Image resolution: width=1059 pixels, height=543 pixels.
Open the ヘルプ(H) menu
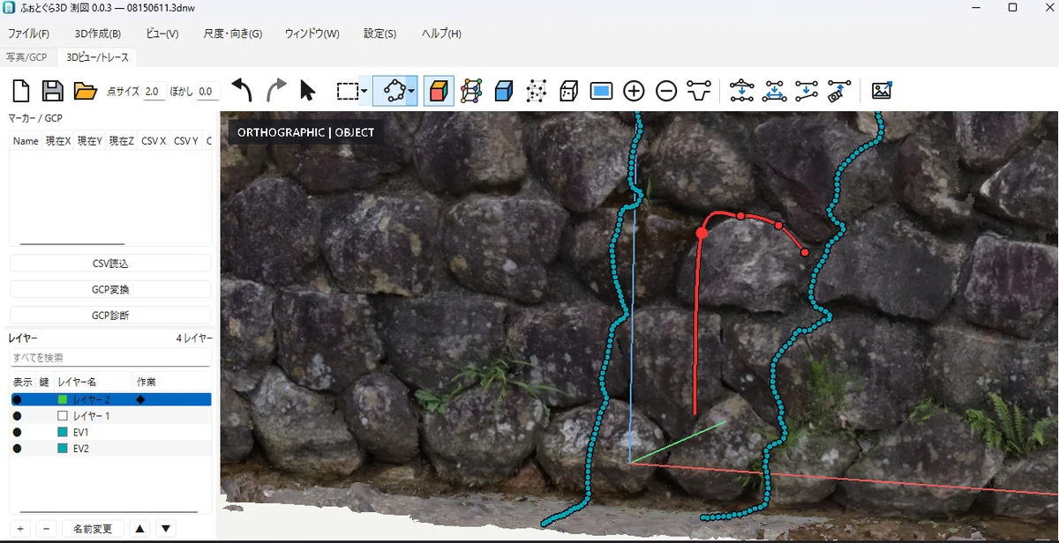click(x=441, y=33)
